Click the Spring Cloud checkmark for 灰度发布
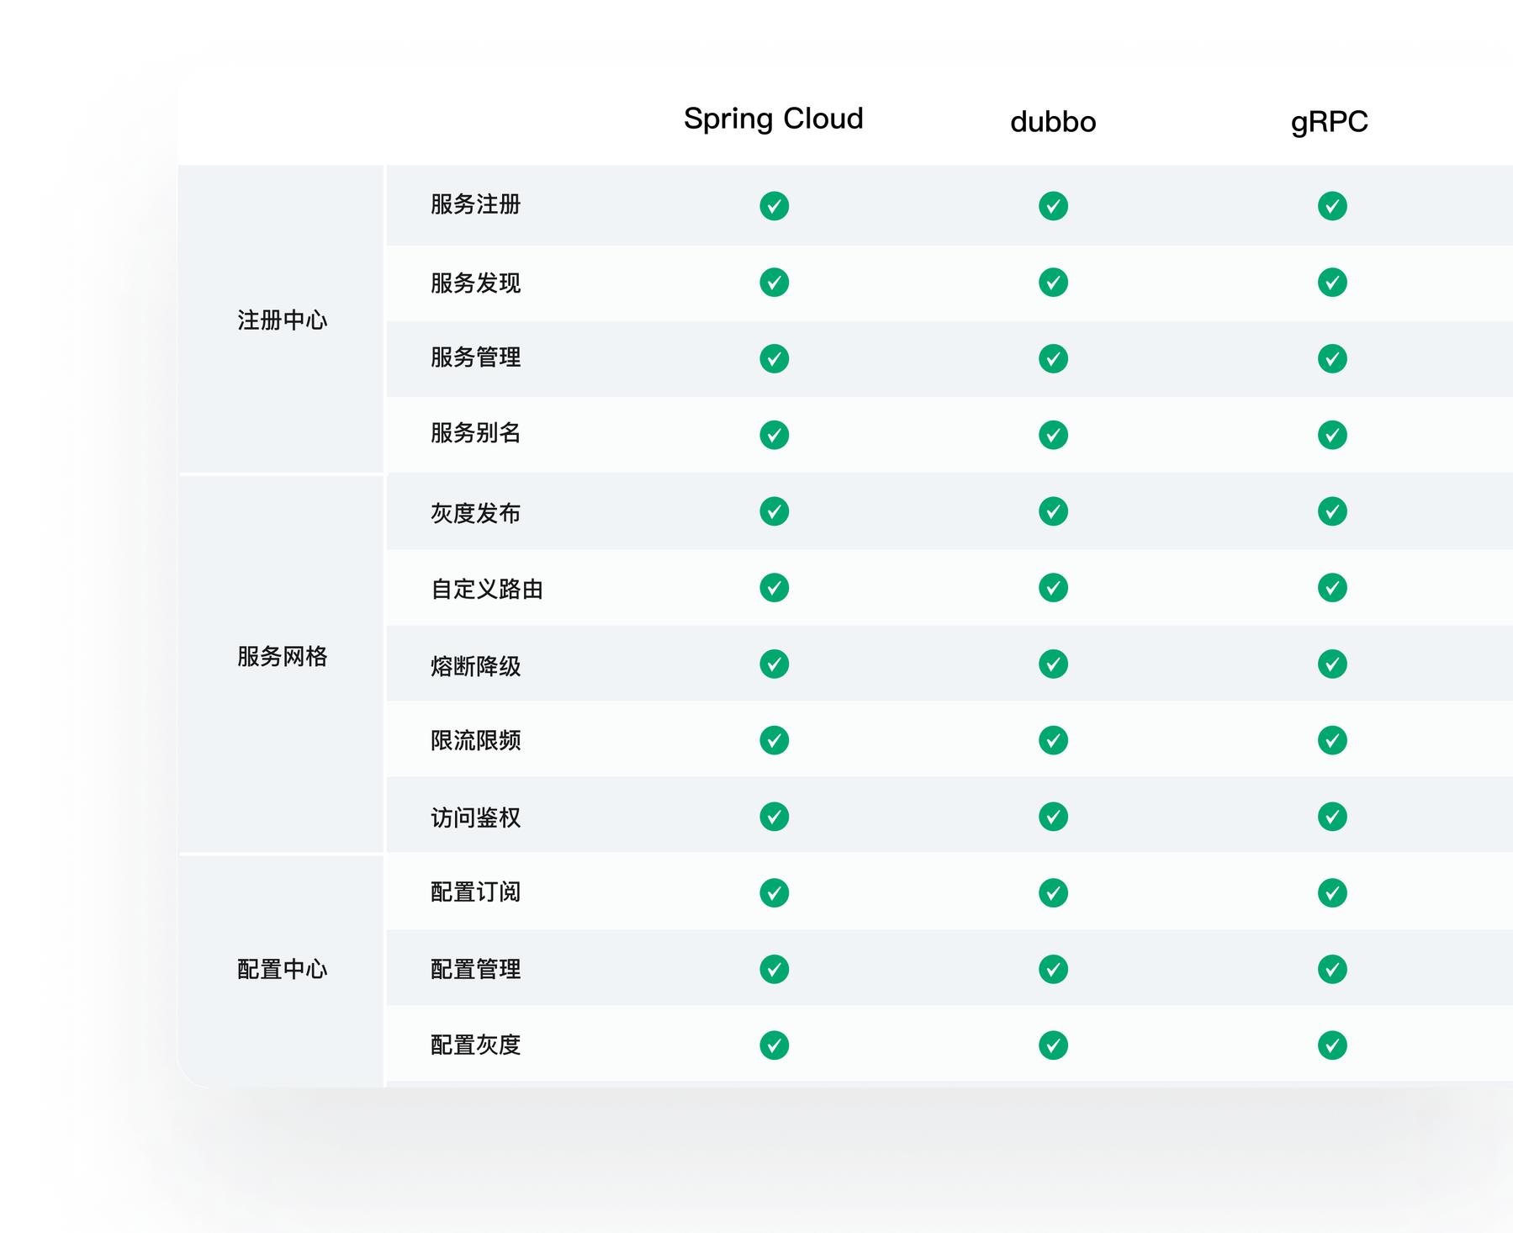 tap(772, 512)
